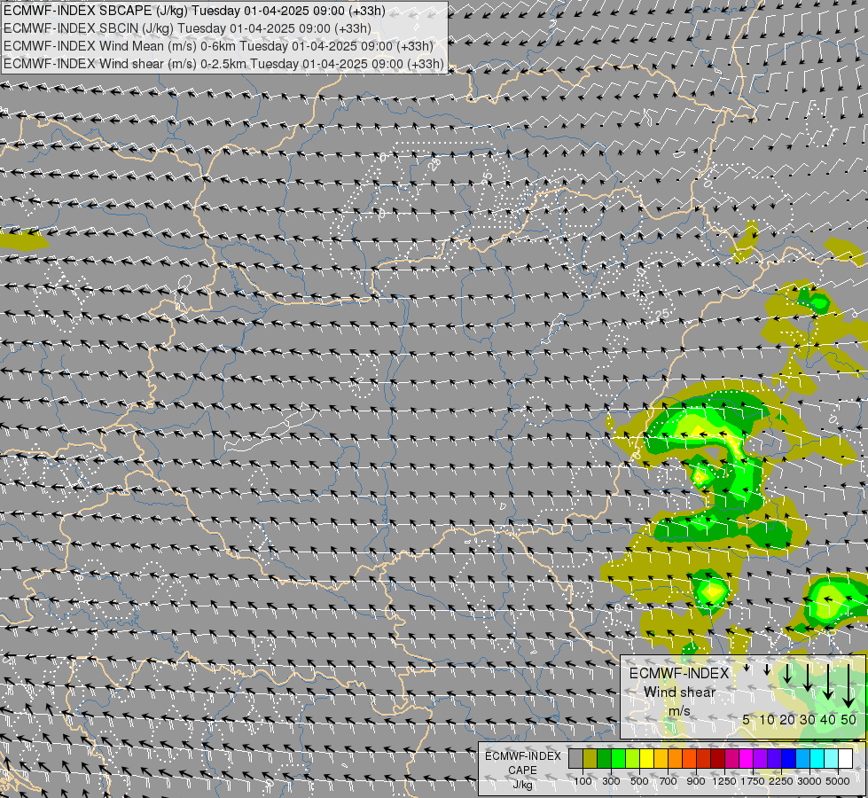
Task: Click the '100' CAPE legend value
Action: coord(583,781)
